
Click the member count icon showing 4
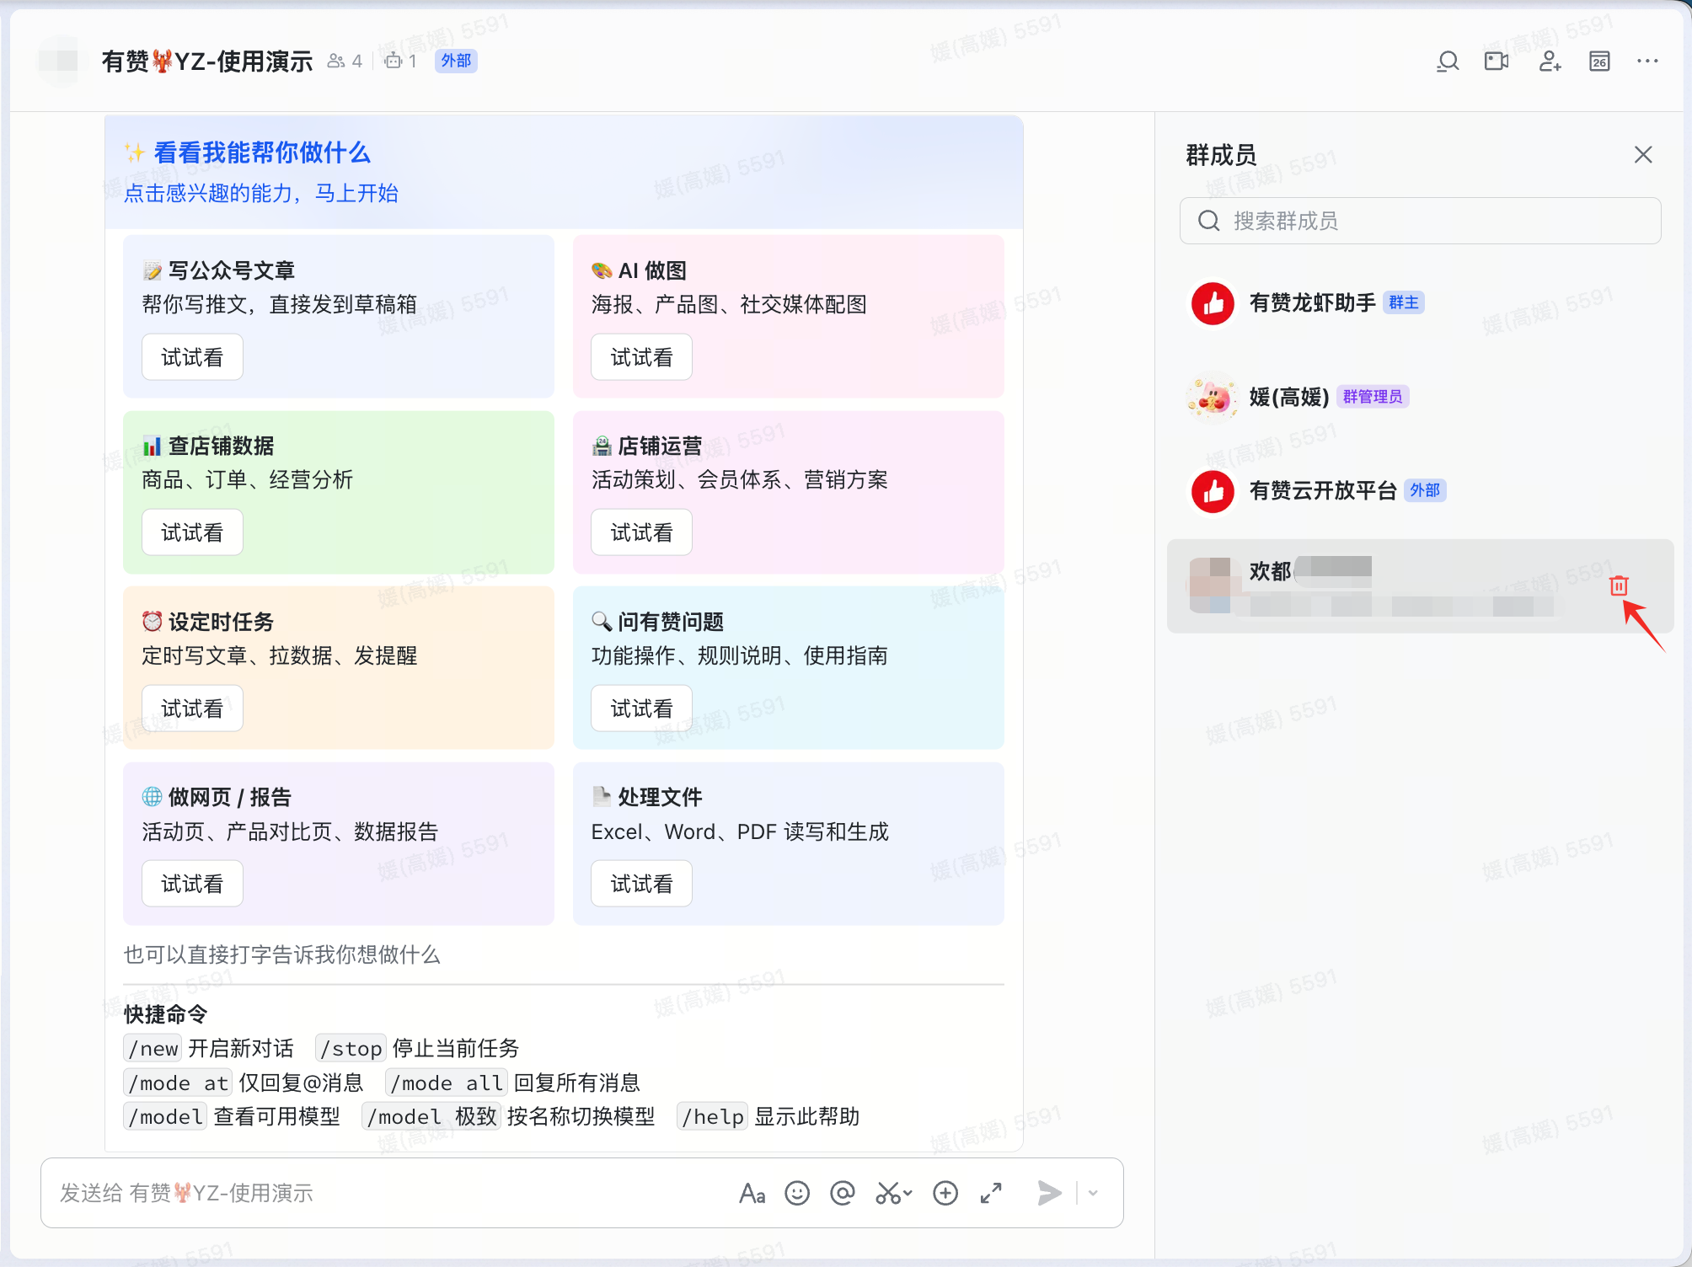[345, 61]
